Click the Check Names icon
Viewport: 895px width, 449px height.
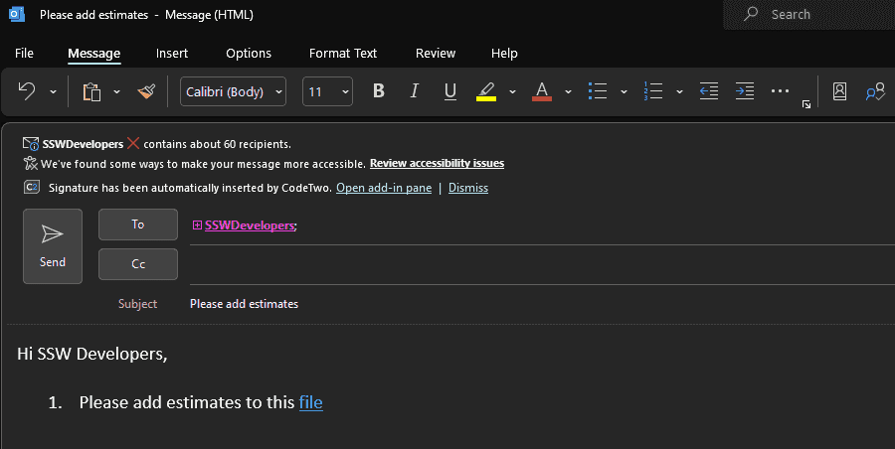(x=875, y=91)
